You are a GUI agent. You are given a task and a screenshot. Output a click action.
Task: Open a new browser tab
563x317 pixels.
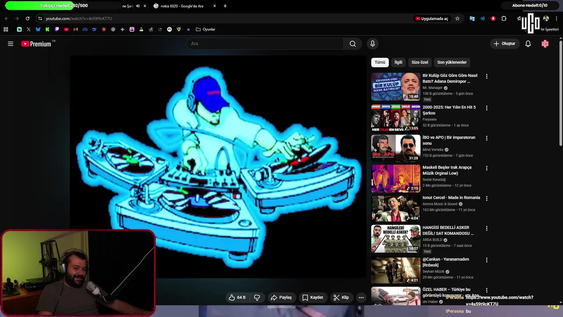(225, 6)
